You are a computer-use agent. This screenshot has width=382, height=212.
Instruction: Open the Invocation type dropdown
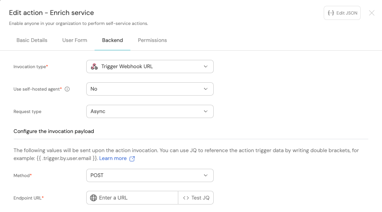coord(150,67)
